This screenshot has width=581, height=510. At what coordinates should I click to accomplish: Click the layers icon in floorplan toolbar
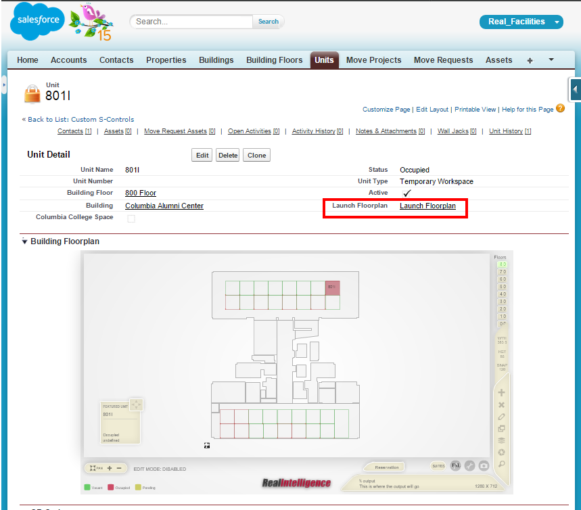coord(501,440)
